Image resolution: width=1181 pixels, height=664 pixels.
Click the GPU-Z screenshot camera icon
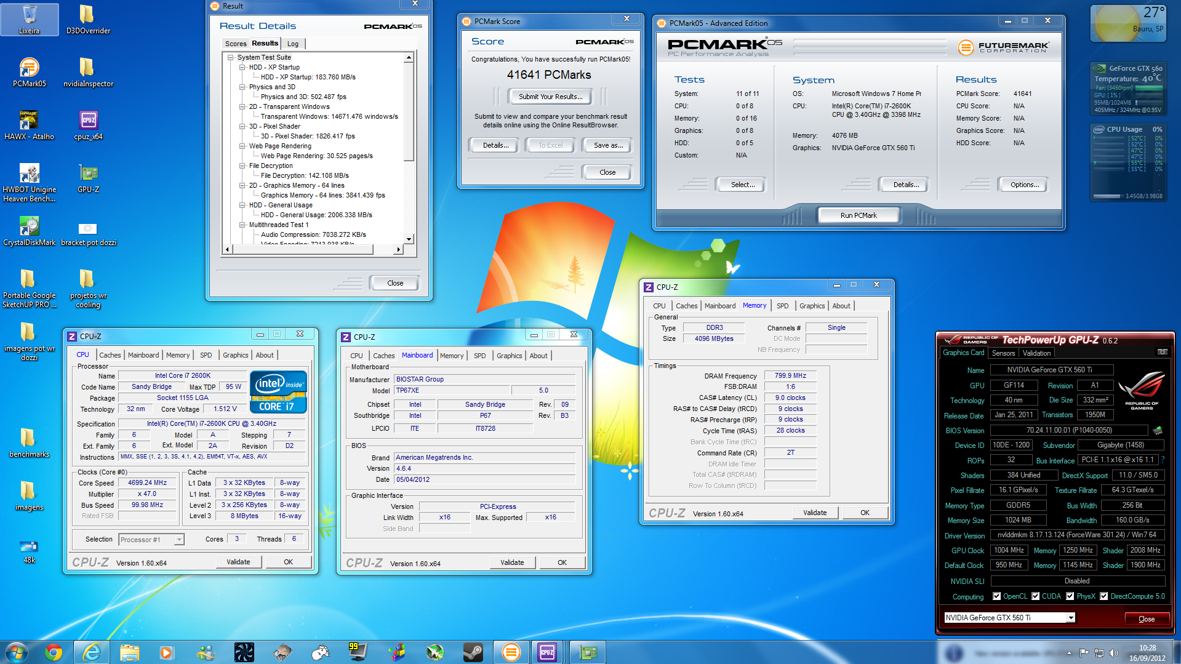(x=1162, y=352)
